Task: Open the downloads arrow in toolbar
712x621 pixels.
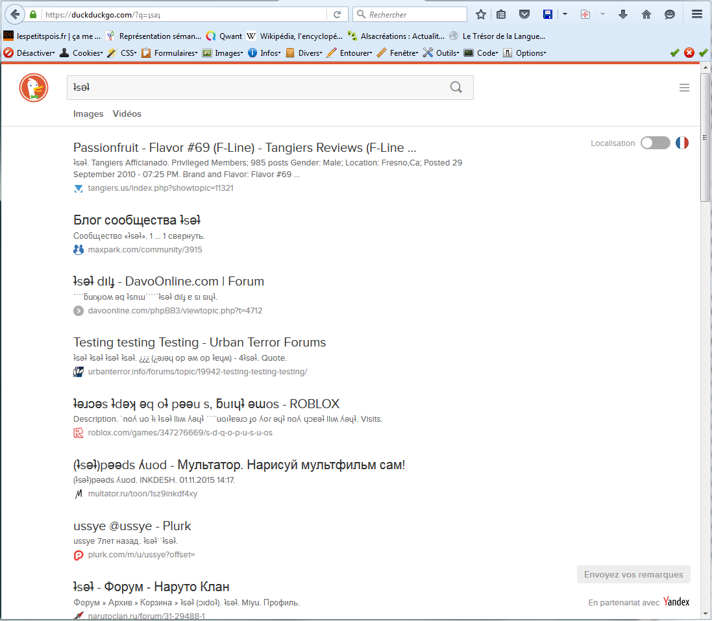Action: coord(623,14)
